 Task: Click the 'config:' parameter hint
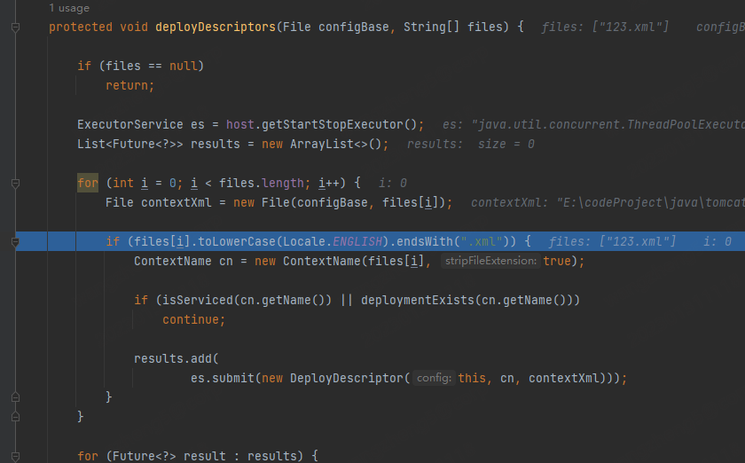coord(435,378)
